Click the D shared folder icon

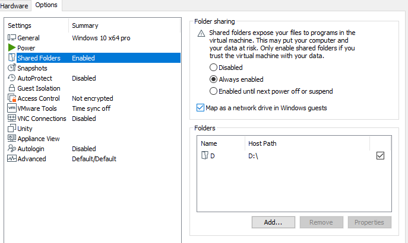coord(205,156)
